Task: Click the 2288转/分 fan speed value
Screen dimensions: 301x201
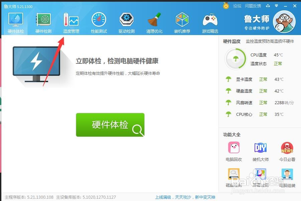Action: [x=284, y=103]
